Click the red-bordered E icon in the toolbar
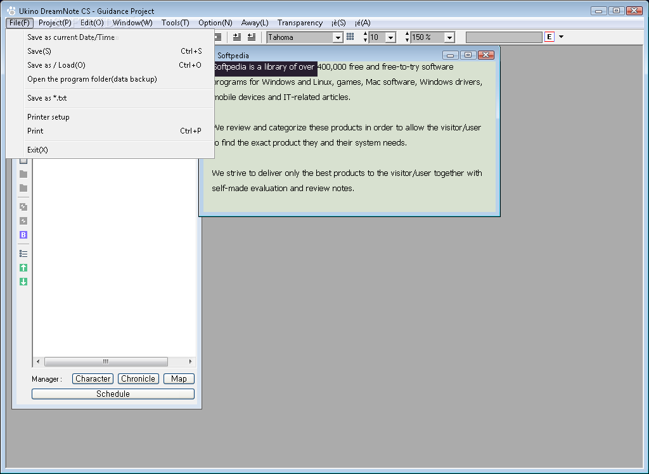 coord(549,37)
